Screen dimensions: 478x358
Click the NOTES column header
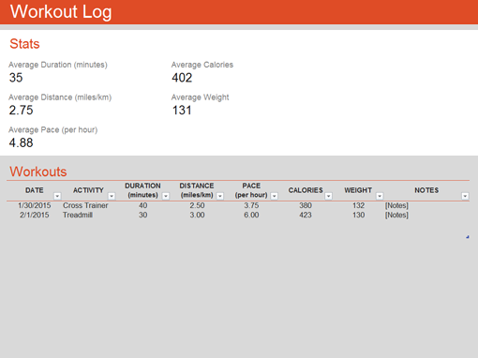point(426,190)
